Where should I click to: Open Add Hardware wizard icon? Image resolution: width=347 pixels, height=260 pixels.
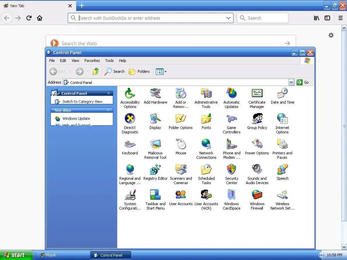click(155, 96)
